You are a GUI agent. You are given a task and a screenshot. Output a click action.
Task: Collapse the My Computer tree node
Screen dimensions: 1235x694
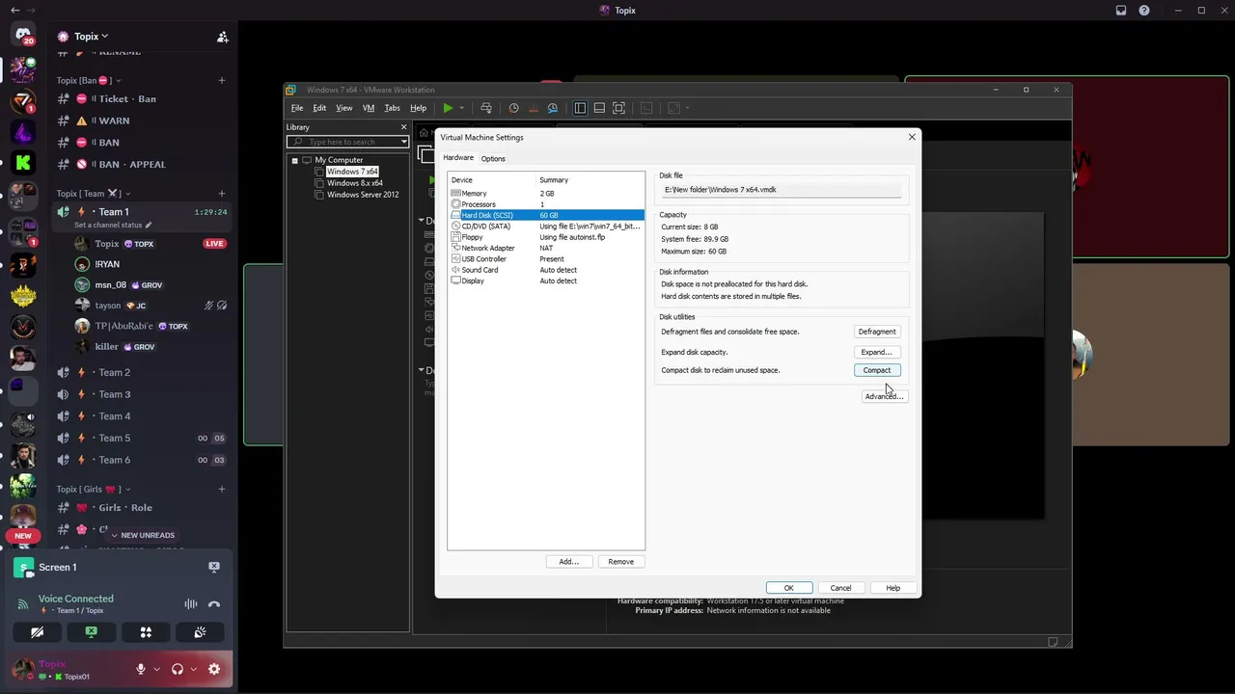coord(294,160)
